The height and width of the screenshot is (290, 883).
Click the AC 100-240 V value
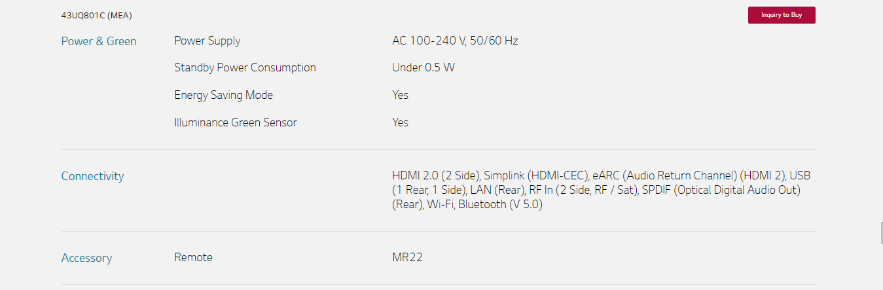tap(455, 41)
